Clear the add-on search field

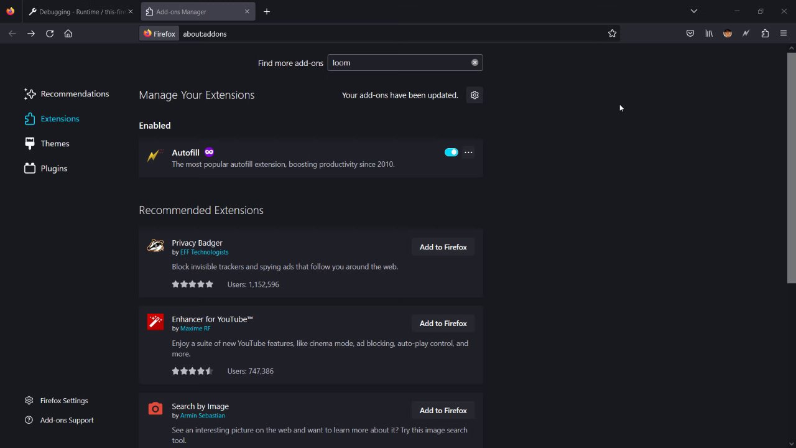tap(475, 63)
